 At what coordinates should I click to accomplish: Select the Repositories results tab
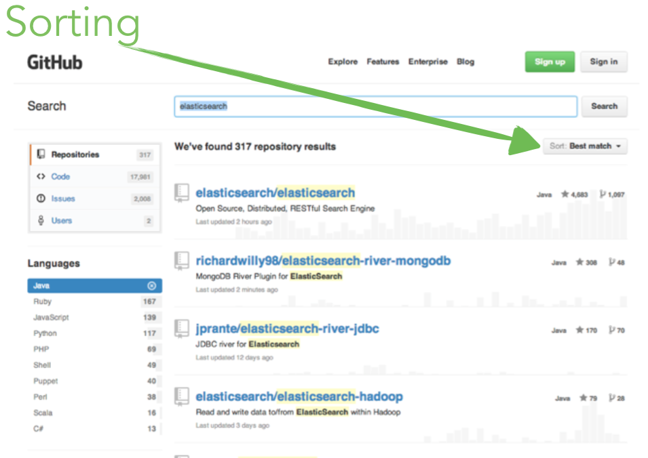[x=95, y=154]
